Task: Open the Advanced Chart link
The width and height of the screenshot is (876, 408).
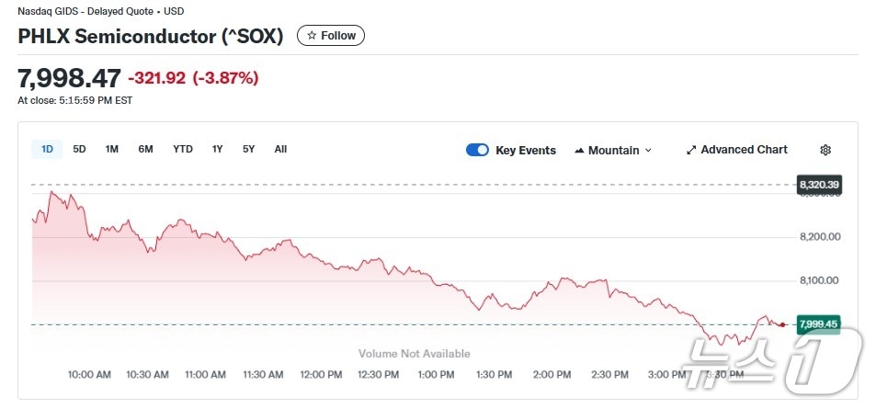Action: tap(744, 150)
